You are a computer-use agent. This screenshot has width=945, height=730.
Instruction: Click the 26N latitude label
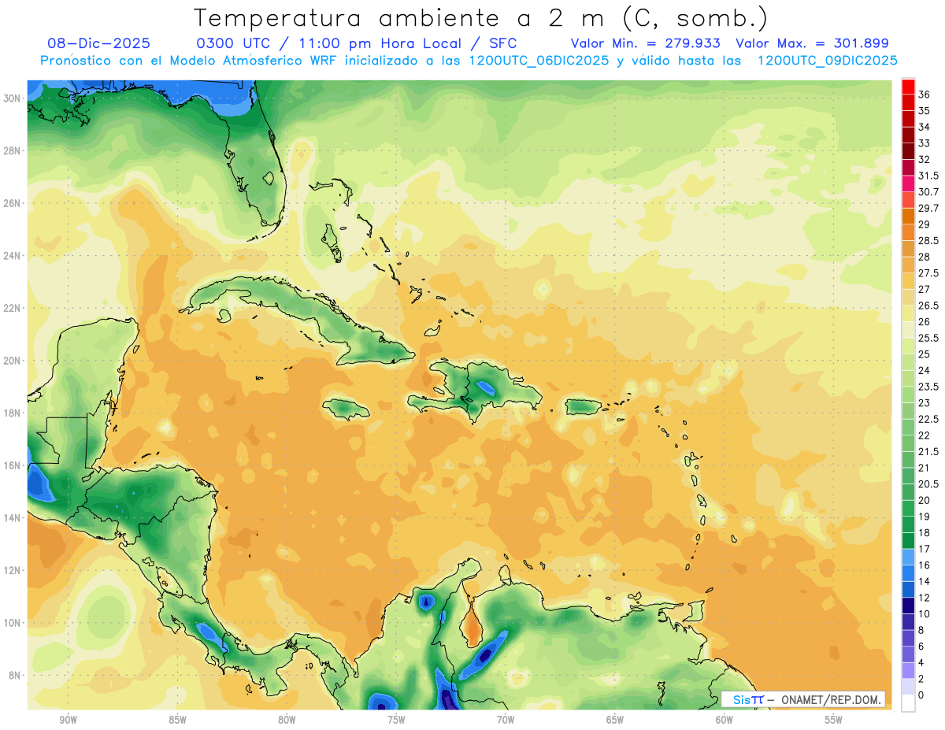coord(12,203)
